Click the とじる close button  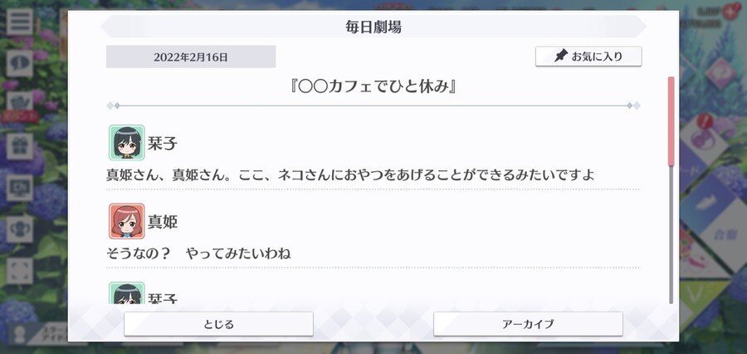point(218,324)
